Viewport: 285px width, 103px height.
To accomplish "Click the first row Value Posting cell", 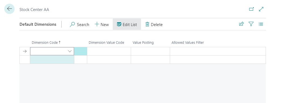I will tap(150, 51).
